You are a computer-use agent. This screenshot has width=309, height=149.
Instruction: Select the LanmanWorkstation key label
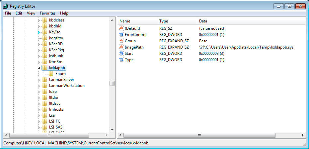coord(67,86)
